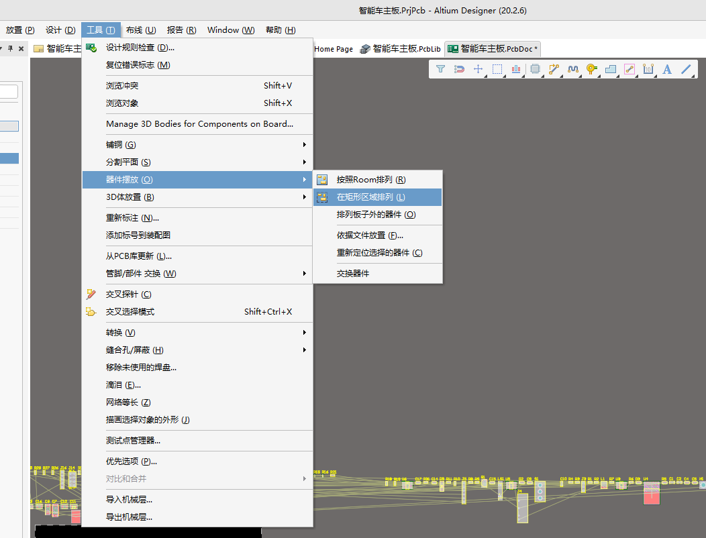
Task: Click the cross select mode icon
Action: 91,311
